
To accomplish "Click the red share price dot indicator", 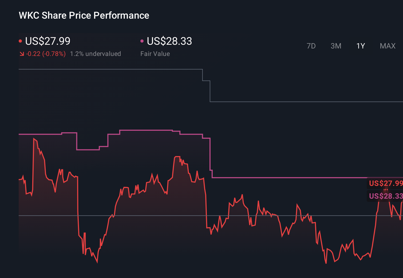I will (x=20, y=41).
